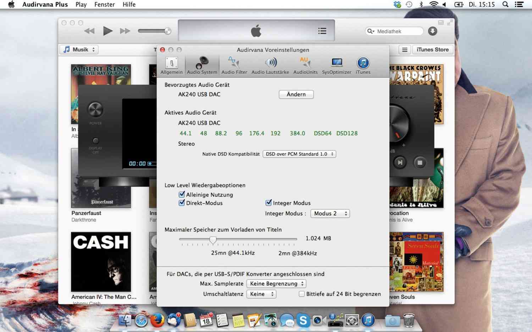Select the Audio System preferences tab

202,66
